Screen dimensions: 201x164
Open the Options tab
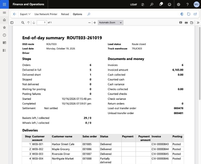[x=77, y=14]
